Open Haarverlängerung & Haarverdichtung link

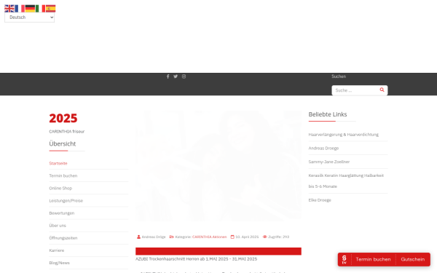343,135
